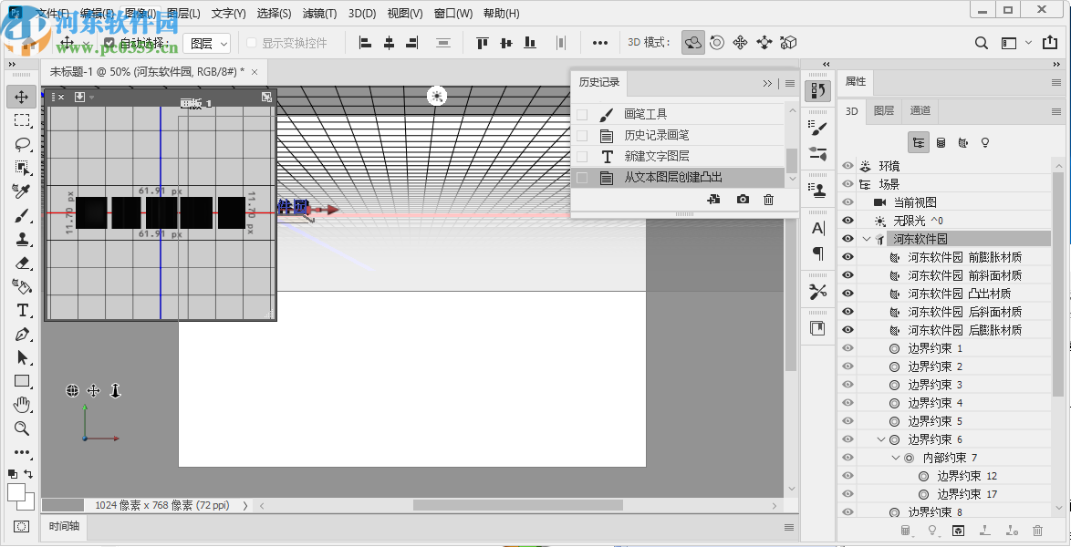
Task: Hide the 环境 entry in 3D panel
Action: (847, 164)
